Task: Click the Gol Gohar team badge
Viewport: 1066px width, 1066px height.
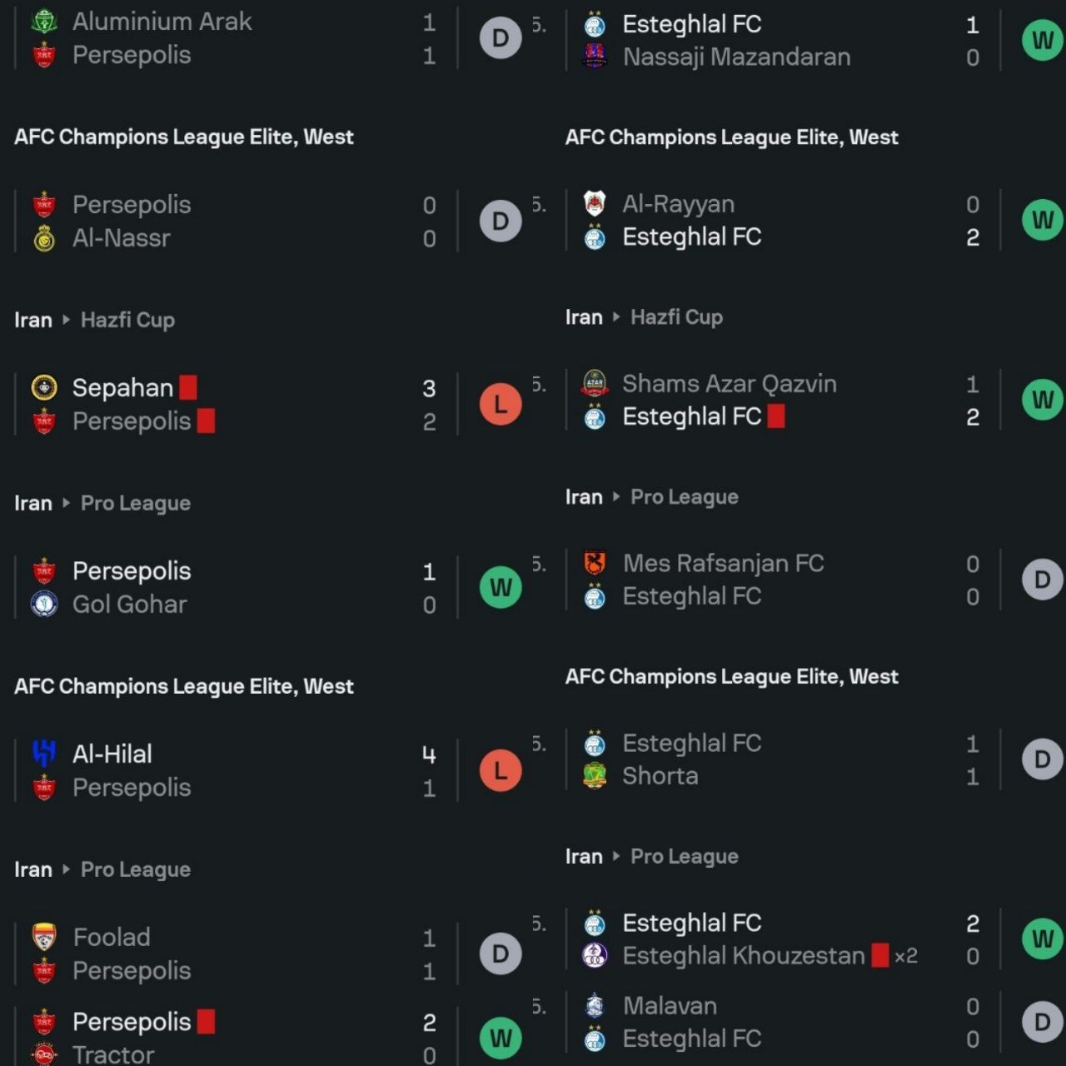Action: click(x=43, y=604)
